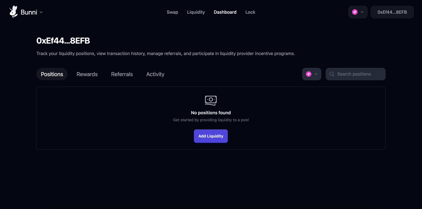Select the Positions tab
This screenshot has width=422, height=209.
pyautogui.click(x=52, y=74)
